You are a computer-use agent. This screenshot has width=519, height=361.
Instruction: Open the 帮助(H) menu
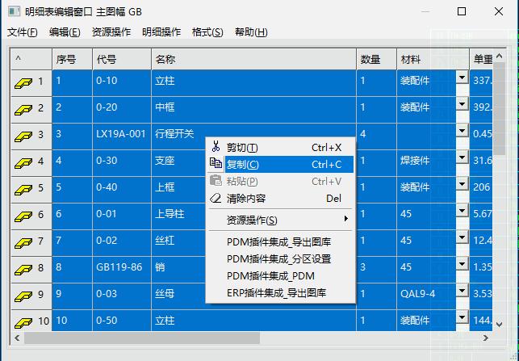click(x=251, y=32)
